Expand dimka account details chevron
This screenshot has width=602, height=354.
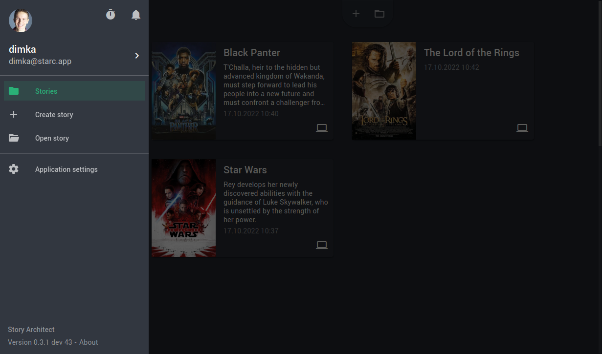click(137, 56)
